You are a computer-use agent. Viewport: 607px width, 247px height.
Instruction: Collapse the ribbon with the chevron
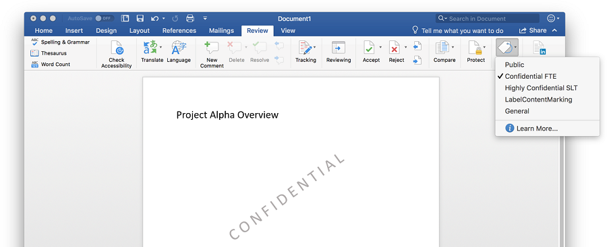[x=555, y=30]
